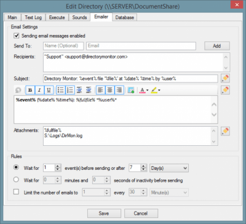Viewport: 246px width, 224px height.
Task: Click the Cancel button
Action: (x=141, y=214)
